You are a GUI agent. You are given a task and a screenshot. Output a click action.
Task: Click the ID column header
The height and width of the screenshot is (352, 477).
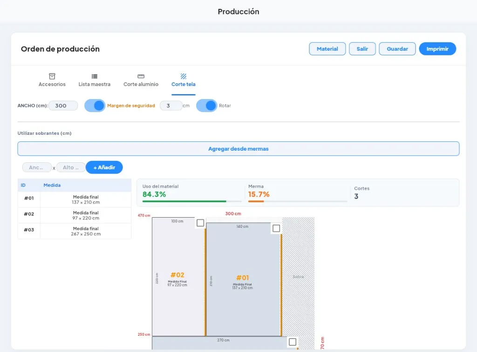point(23,185)
